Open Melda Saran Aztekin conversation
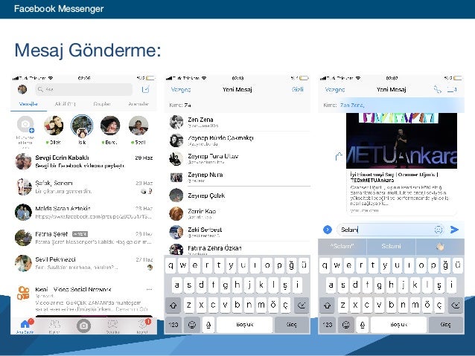 83,213
